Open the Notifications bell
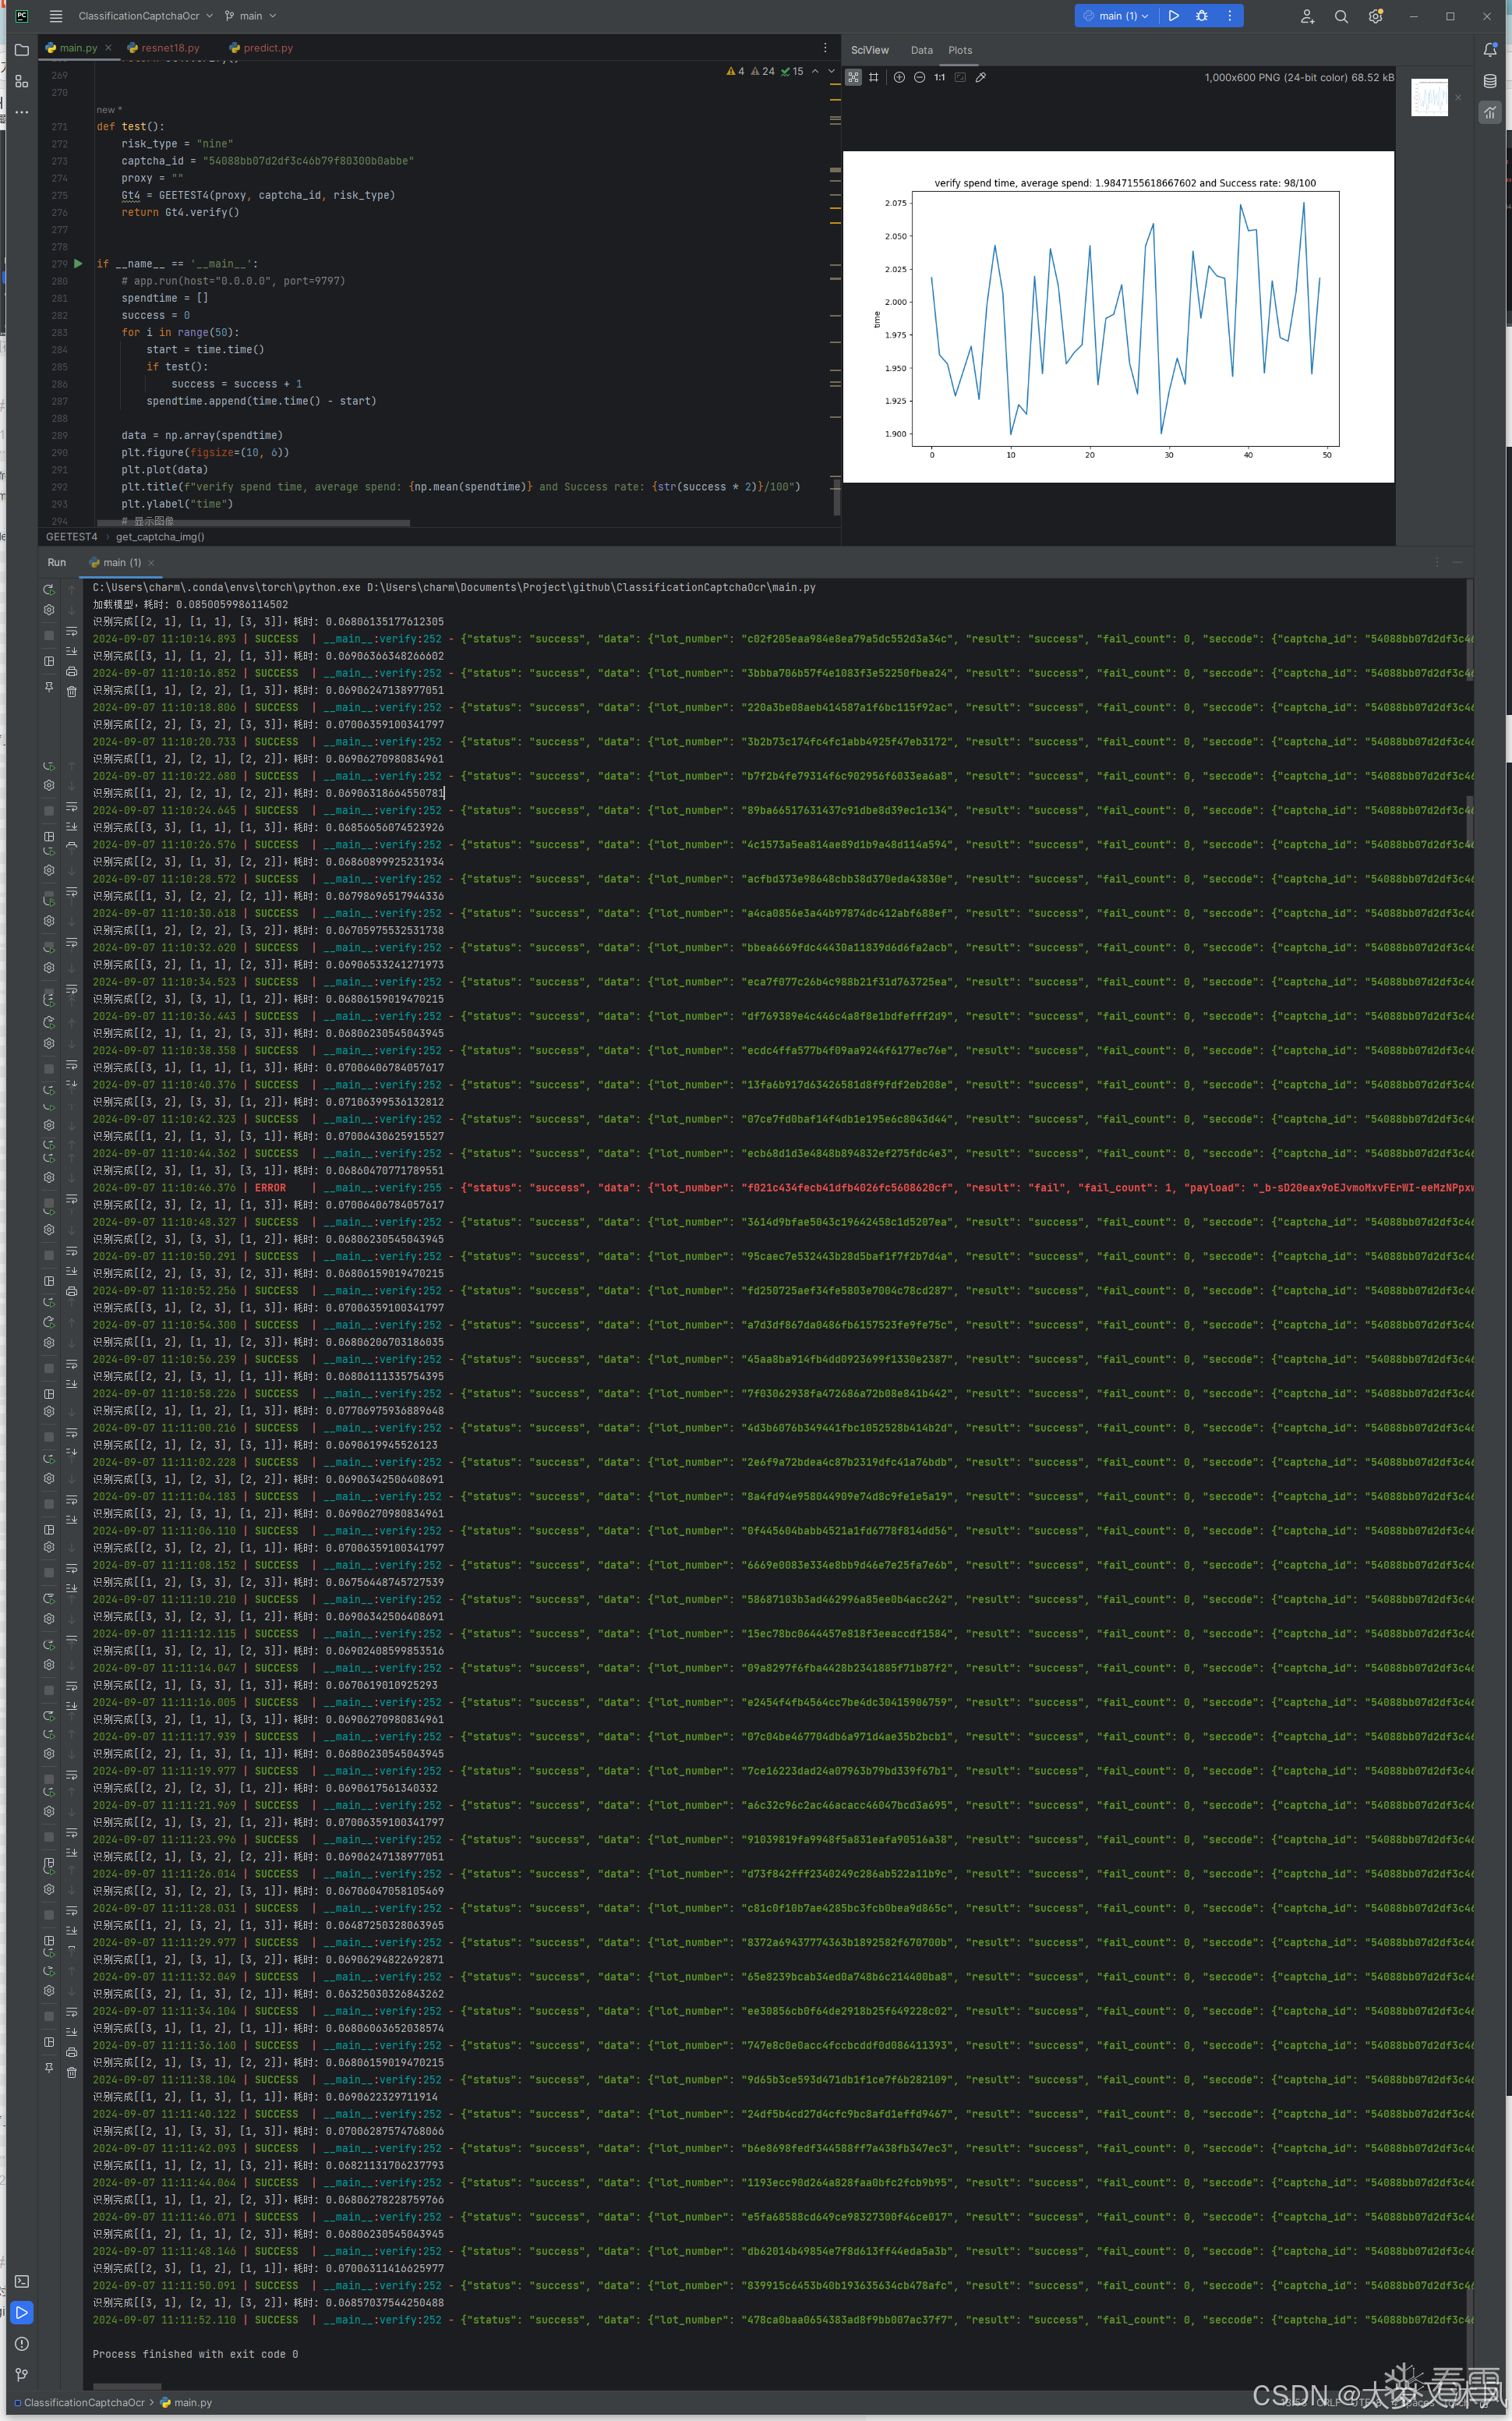This screenshot has height=2421, width=1512. [1490, 49]
